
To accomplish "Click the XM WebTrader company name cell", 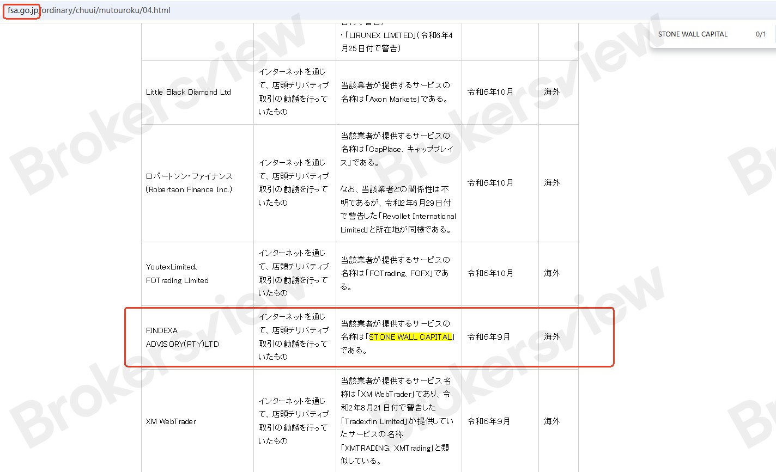I will (x=171, y=421).
